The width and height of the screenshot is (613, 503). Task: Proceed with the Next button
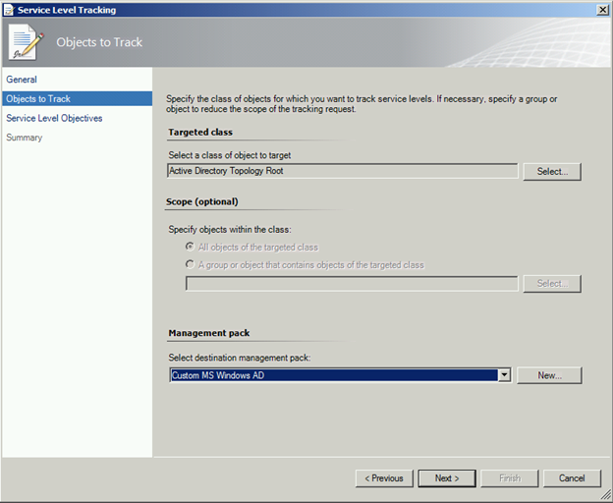(447, 478)
